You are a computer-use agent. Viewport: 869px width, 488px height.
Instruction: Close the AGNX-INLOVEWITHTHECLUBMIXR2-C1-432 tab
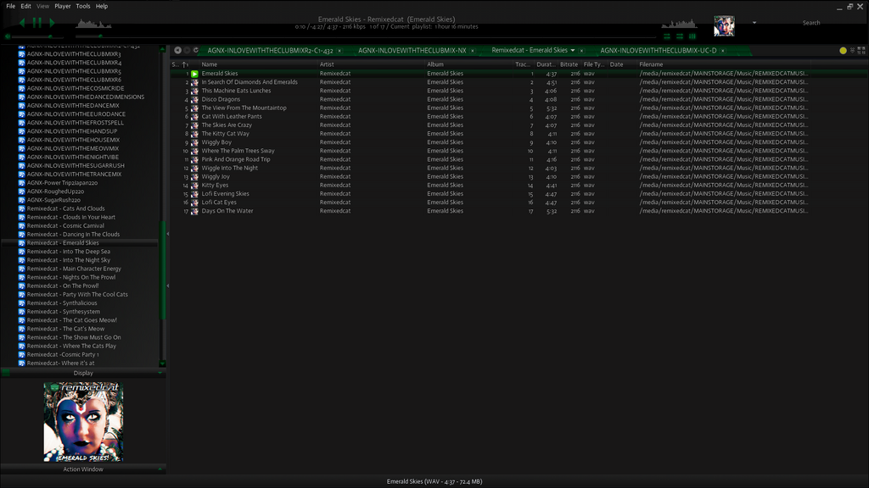point(339,51)
